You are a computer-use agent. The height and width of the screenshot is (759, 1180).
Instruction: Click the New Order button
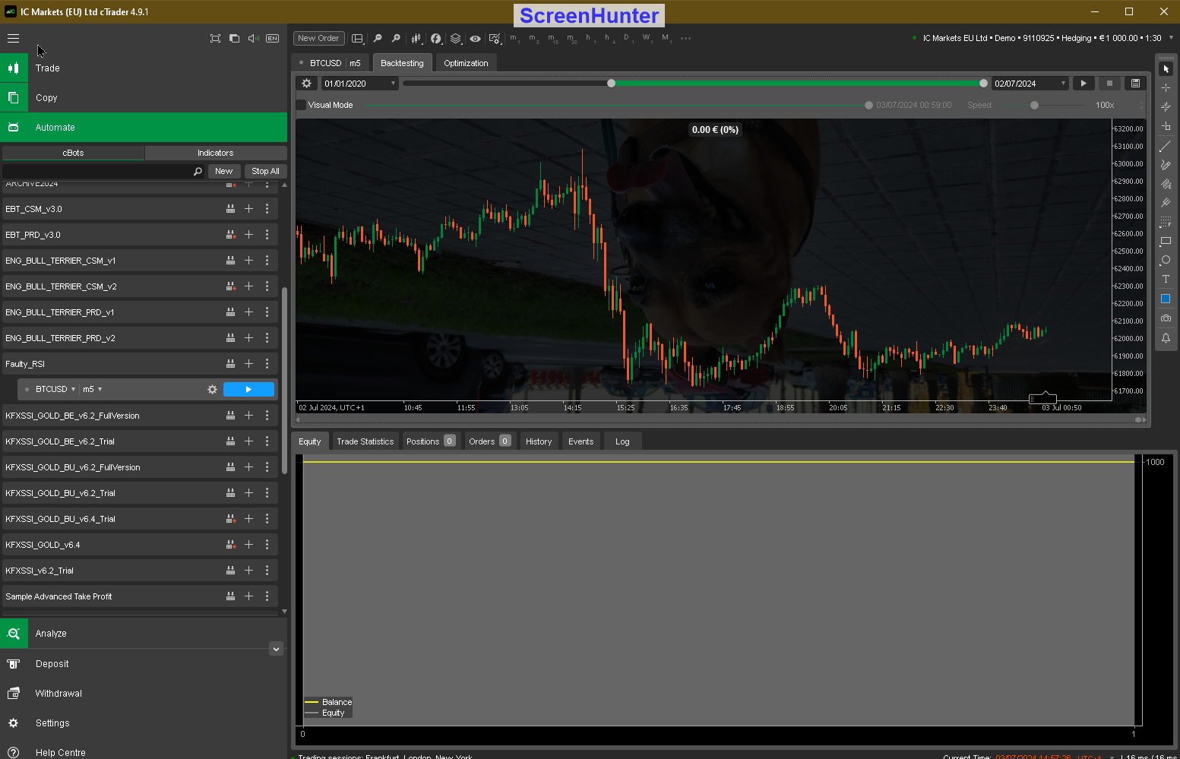coord(318,38)
